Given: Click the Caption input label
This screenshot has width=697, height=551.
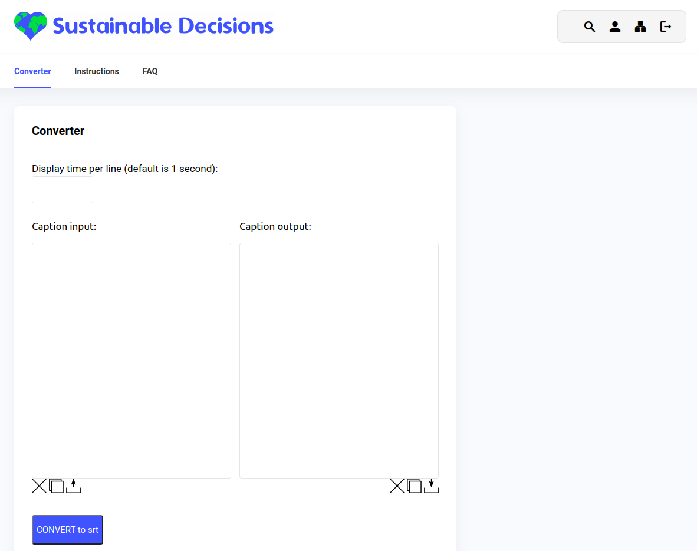Looking at the screenshot, I should pyautogui.click(x=64, y=226).
